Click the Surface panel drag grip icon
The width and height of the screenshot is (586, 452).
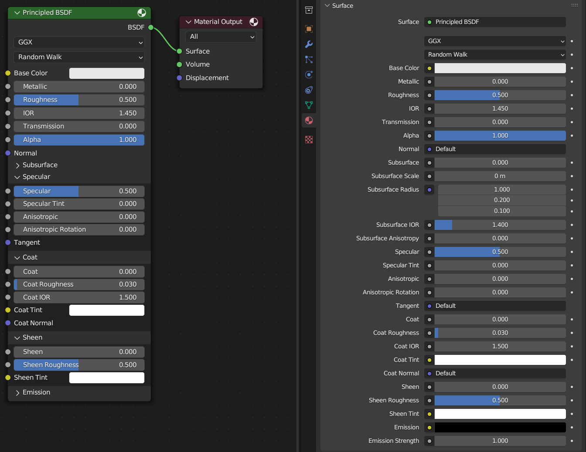click(x=575, y=6)
